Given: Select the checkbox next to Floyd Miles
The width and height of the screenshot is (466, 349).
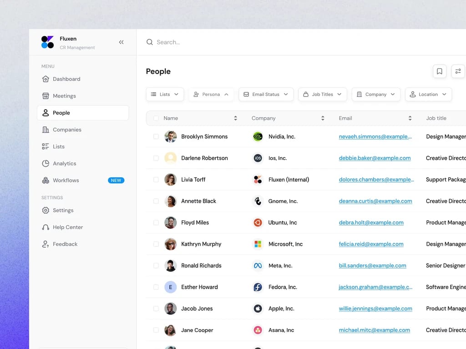Looking at the screenshot, I should pyautogui.click(x=156, y=223).
